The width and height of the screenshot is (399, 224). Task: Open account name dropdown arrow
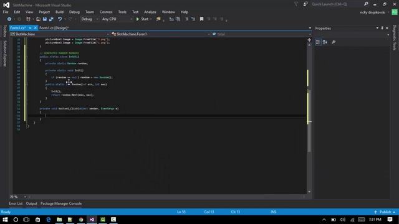pyautogui.click(x=388, y=12)
